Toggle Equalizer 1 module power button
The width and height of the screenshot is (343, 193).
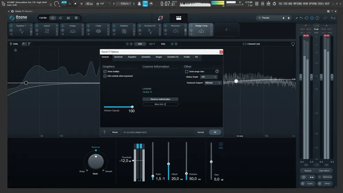pyautogui.click(x=11, y=26)
